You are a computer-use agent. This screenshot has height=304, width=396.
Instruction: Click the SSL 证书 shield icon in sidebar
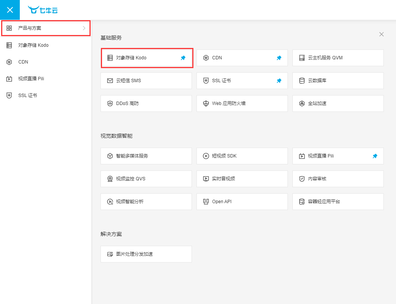9,95
